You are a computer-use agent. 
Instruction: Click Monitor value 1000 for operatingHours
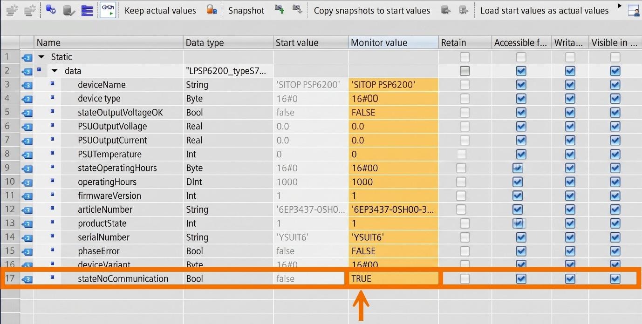coord(393,182)
